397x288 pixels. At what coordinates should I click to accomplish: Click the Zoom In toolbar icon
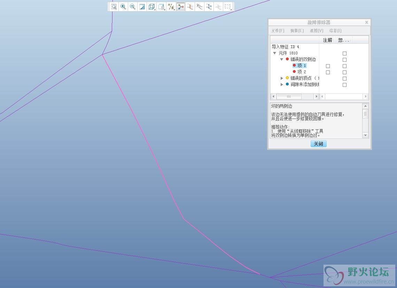tap(123, 7)
